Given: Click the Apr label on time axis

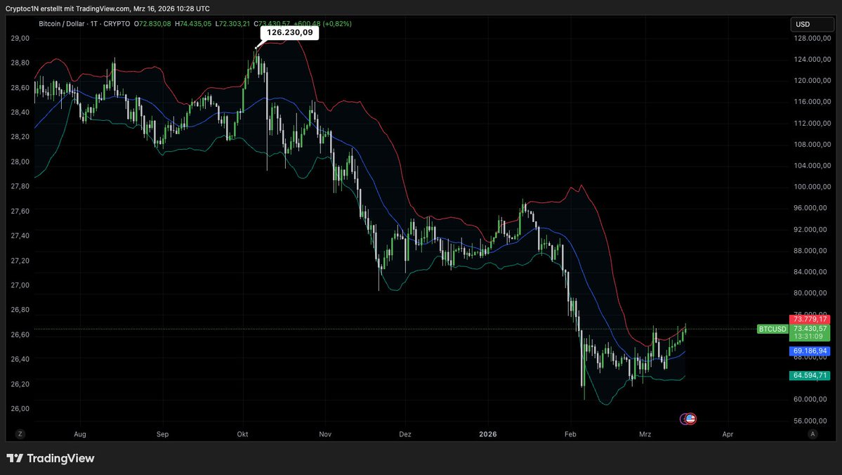Looking at the screenshot, I should 728,434.
